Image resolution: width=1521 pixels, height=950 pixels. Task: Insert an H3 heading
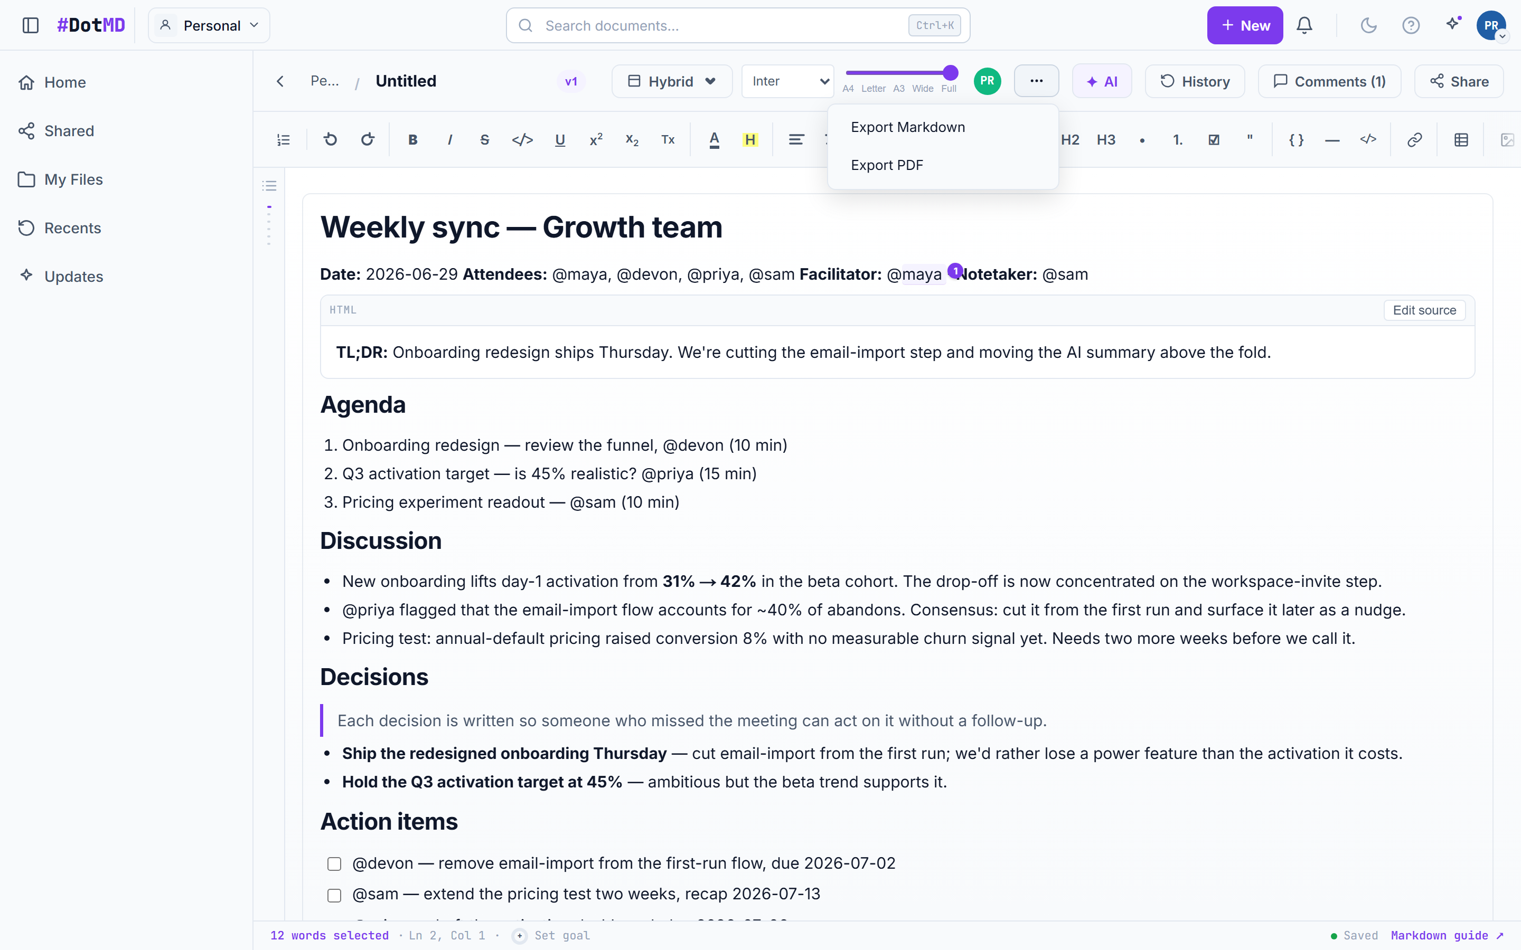pyautogui.click(x=1106, y=139)
